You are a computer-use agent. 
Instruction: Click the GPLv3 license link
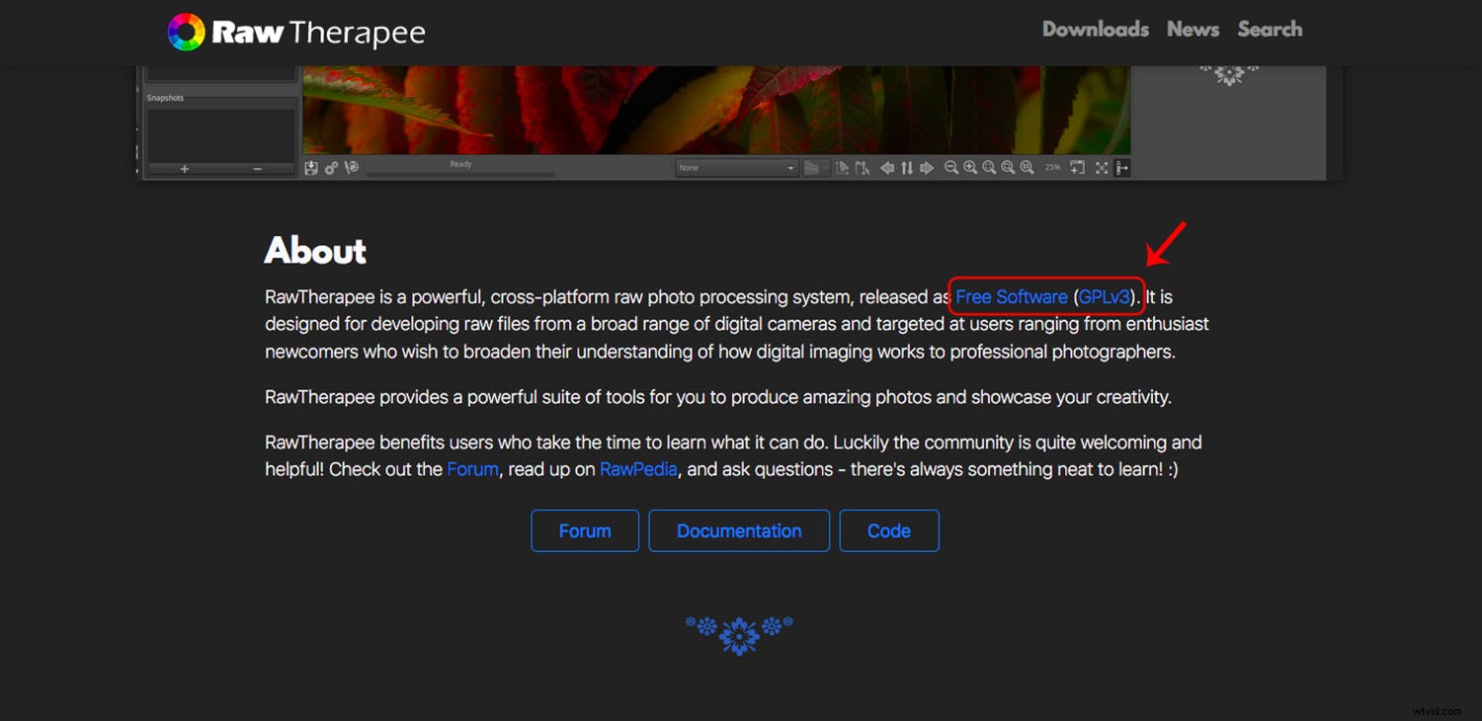click(1105, 296)
